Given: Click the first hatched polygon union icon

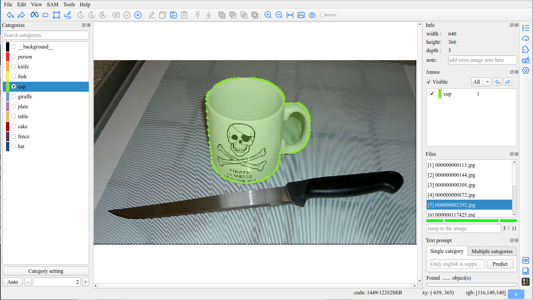Looking at the screenshot, I should point(222,15).
